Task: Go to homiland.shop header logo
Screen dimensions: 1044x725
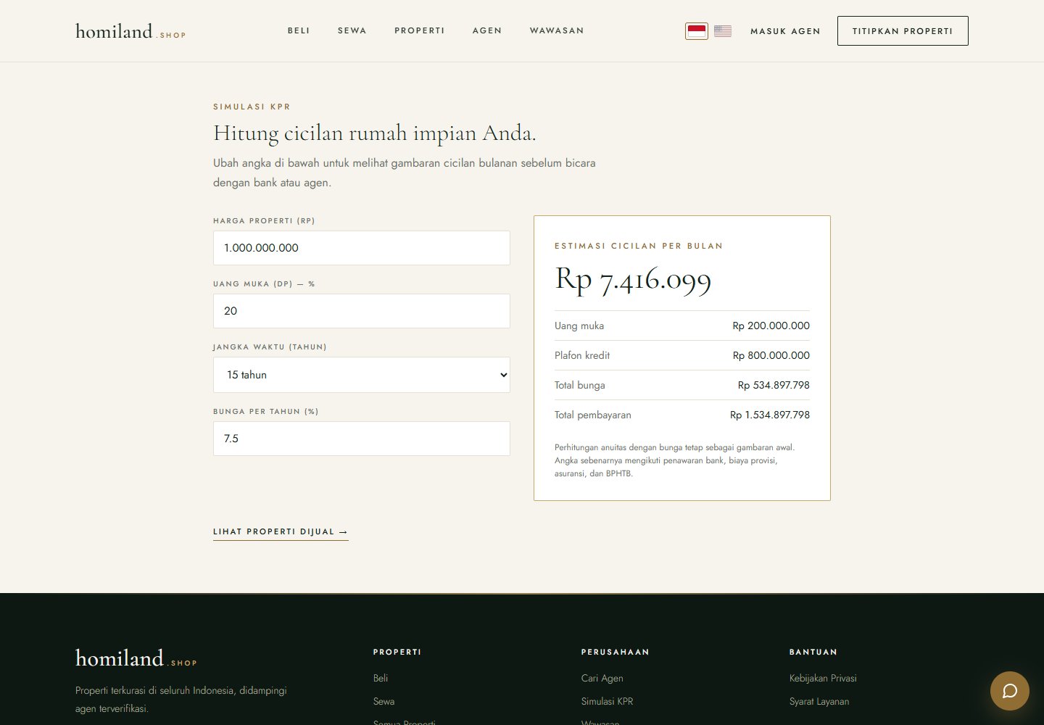Action: [x=130, y=31]
